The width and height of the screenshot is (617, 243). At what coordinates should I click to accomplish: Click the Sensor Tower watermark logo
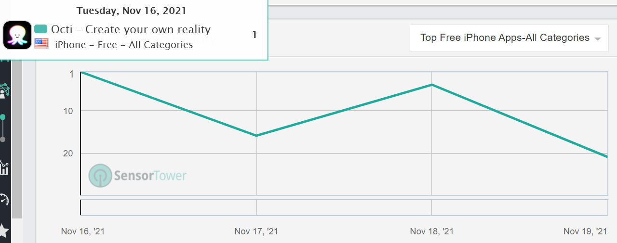[x=138, y=176]
